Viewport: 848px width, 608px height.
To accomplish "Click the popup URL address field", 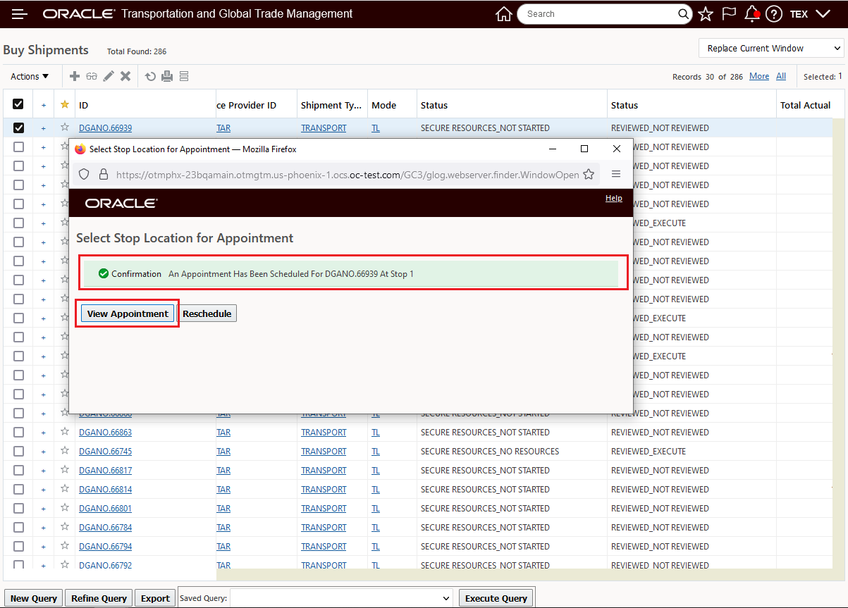I will pos(348,174).
